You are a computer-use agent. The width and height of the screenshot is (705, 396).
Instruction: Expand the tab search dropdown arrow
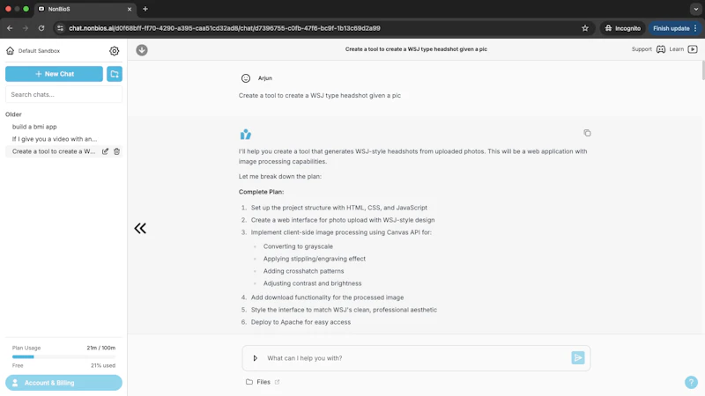tap(695, 9)
